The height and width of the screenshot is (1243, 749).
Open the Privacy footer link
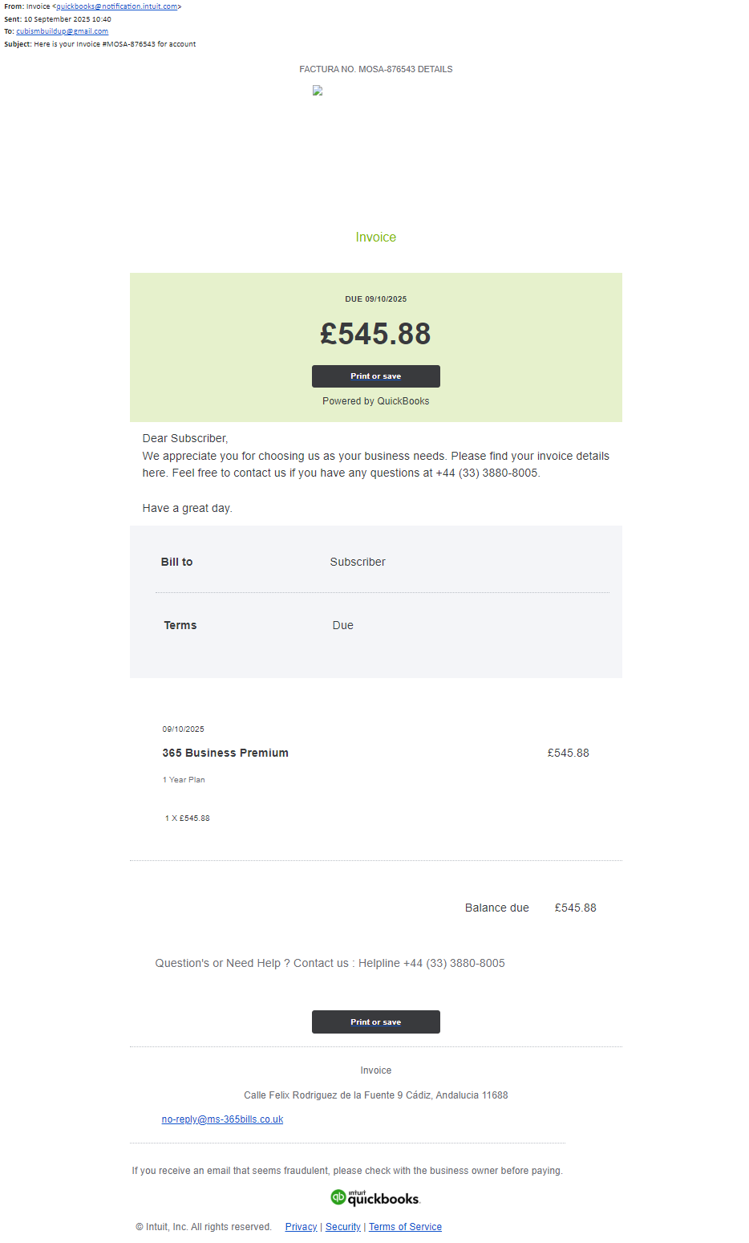[x=301, y=1227]
